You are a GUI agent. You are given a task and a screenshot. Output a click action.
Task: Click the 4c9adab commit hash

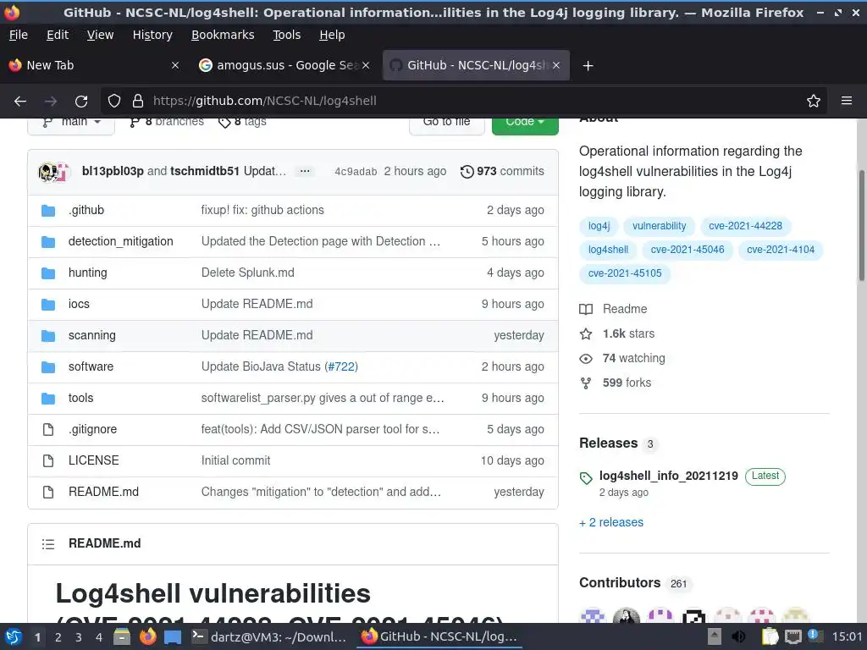point(356,172)
